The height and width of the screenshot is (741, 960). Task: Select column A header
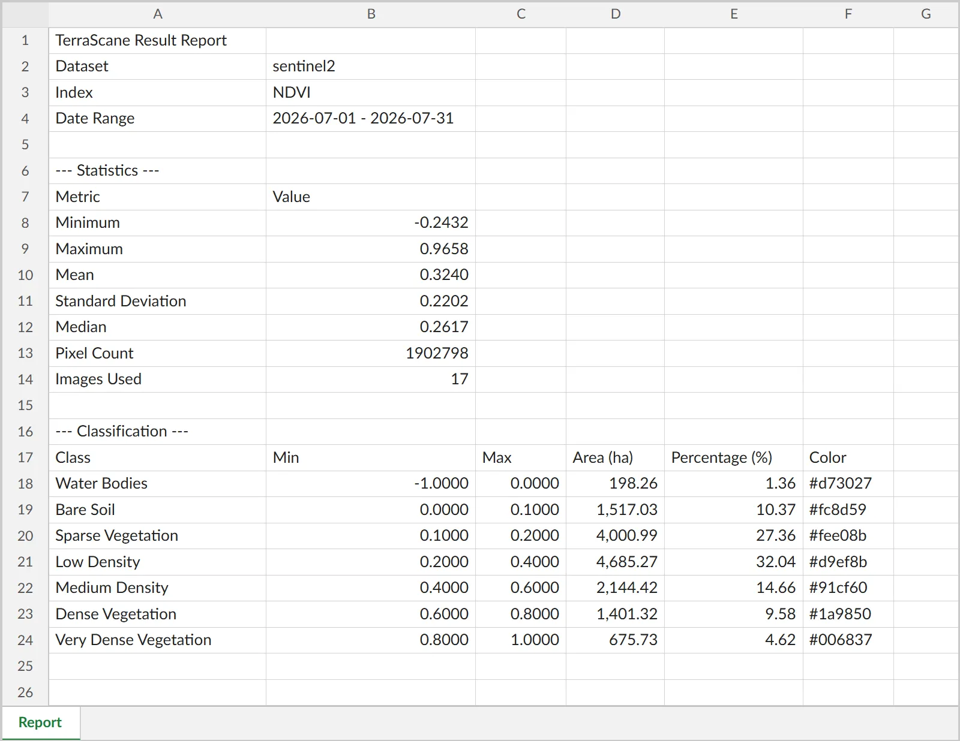point(157,14)
